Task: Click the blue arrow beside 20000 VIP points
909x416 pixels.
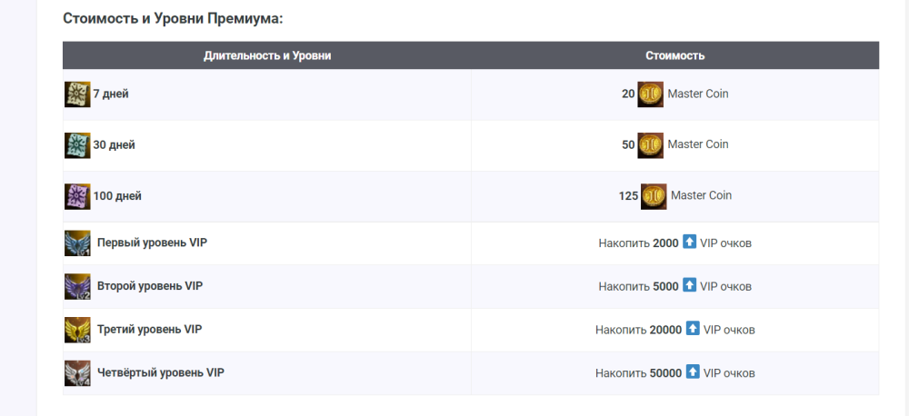Action: 693,329
